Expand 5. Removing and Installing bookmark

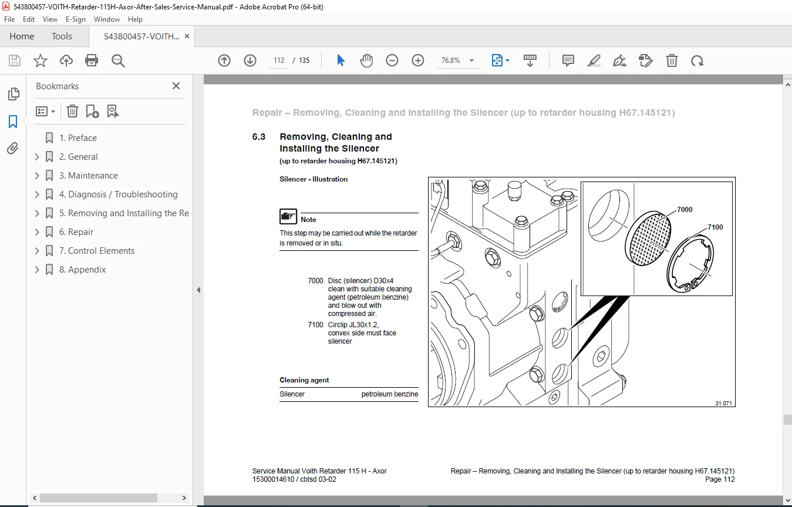tap(37, 213)
